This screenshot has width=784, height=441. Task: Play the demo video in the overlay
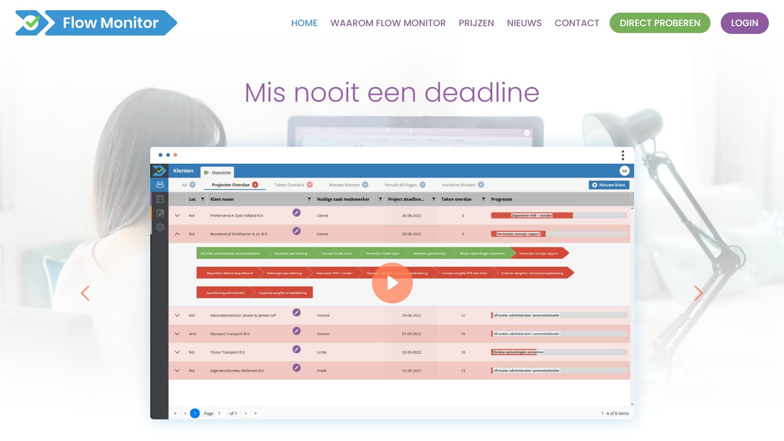392,283
